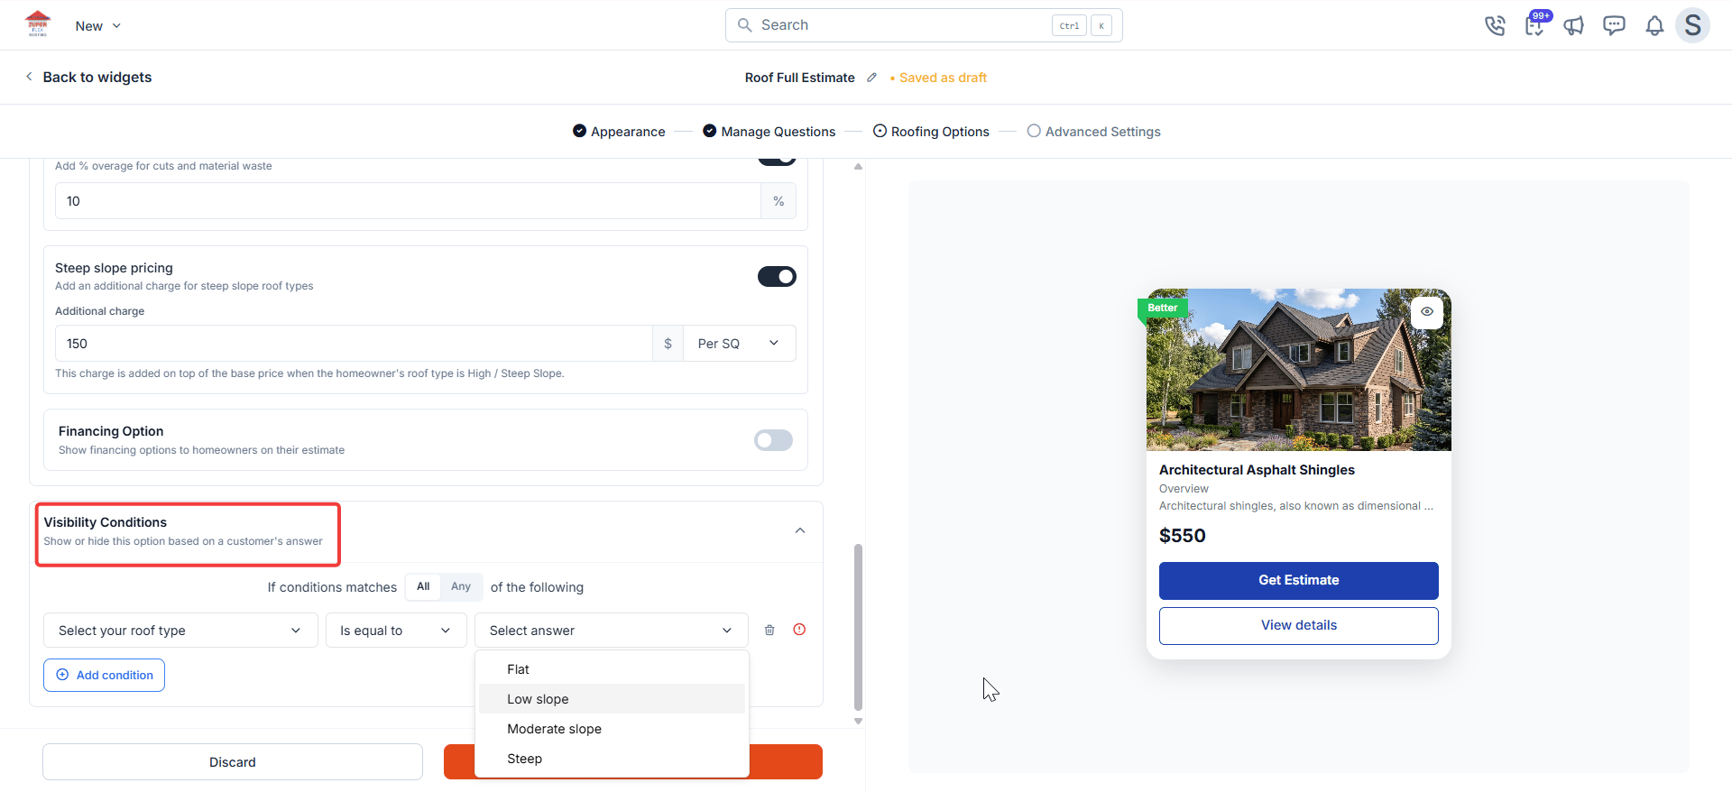
Task: Go to the Appearance step
Action: tap(619, 132)
